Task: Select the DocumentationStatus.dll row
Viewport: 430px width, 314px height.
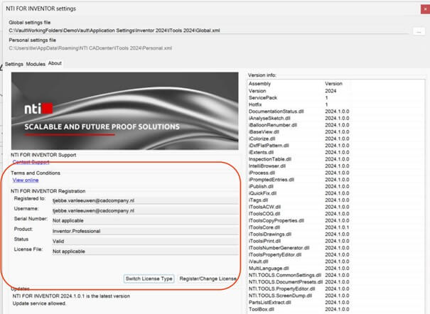Action: [x=336, y=112]
